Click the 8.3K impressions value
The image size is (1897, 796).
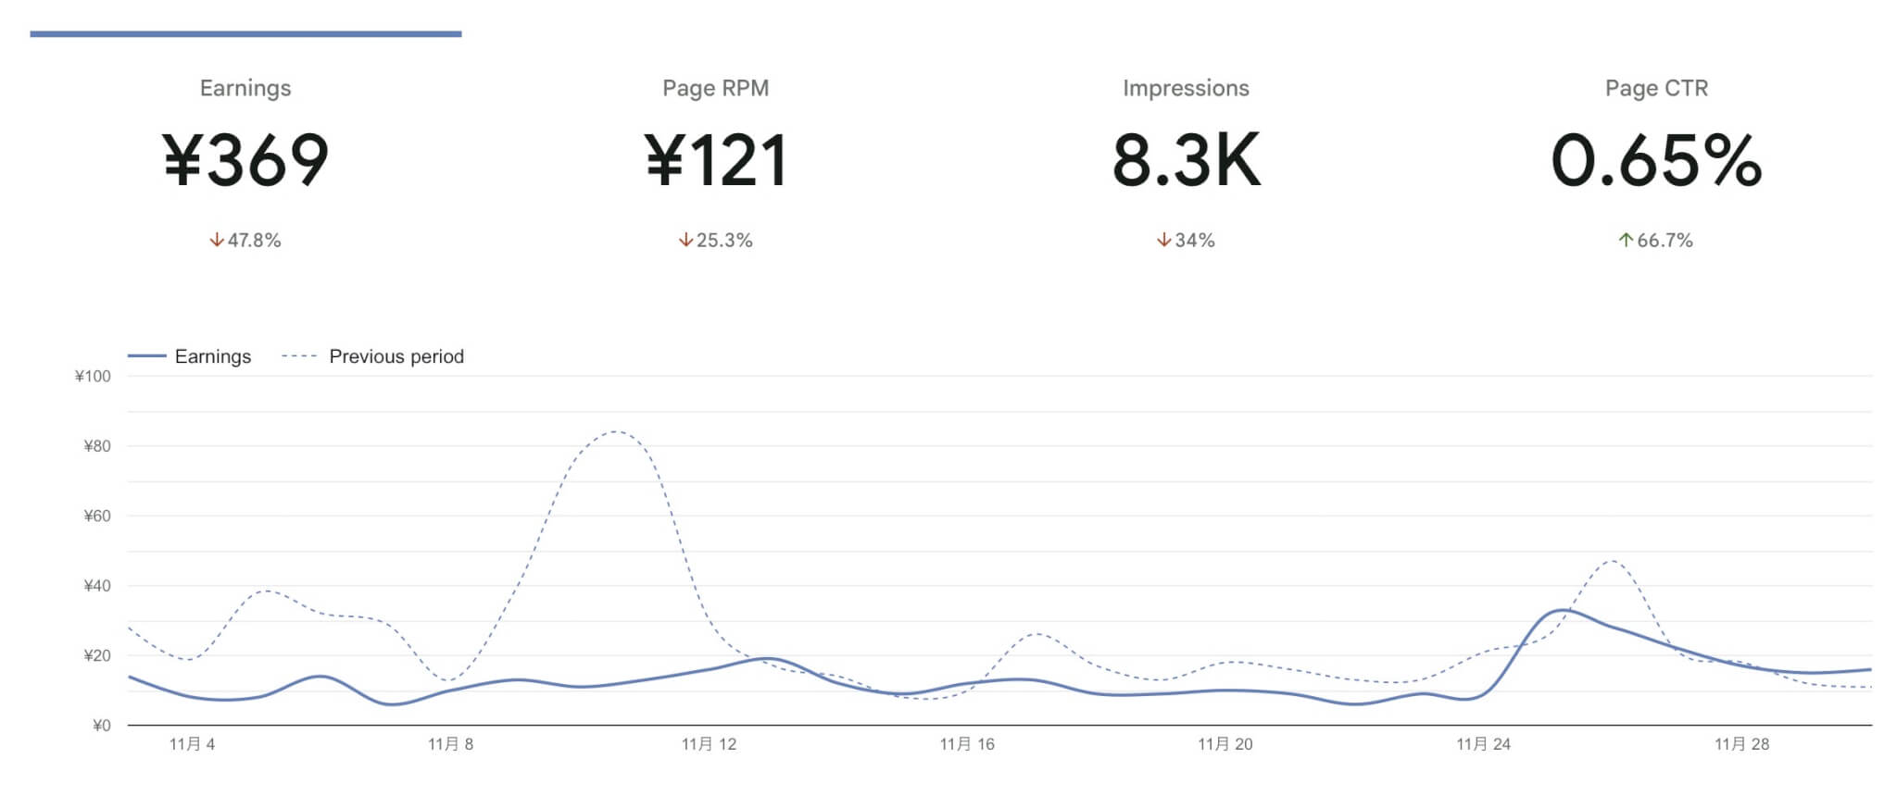1186,160
